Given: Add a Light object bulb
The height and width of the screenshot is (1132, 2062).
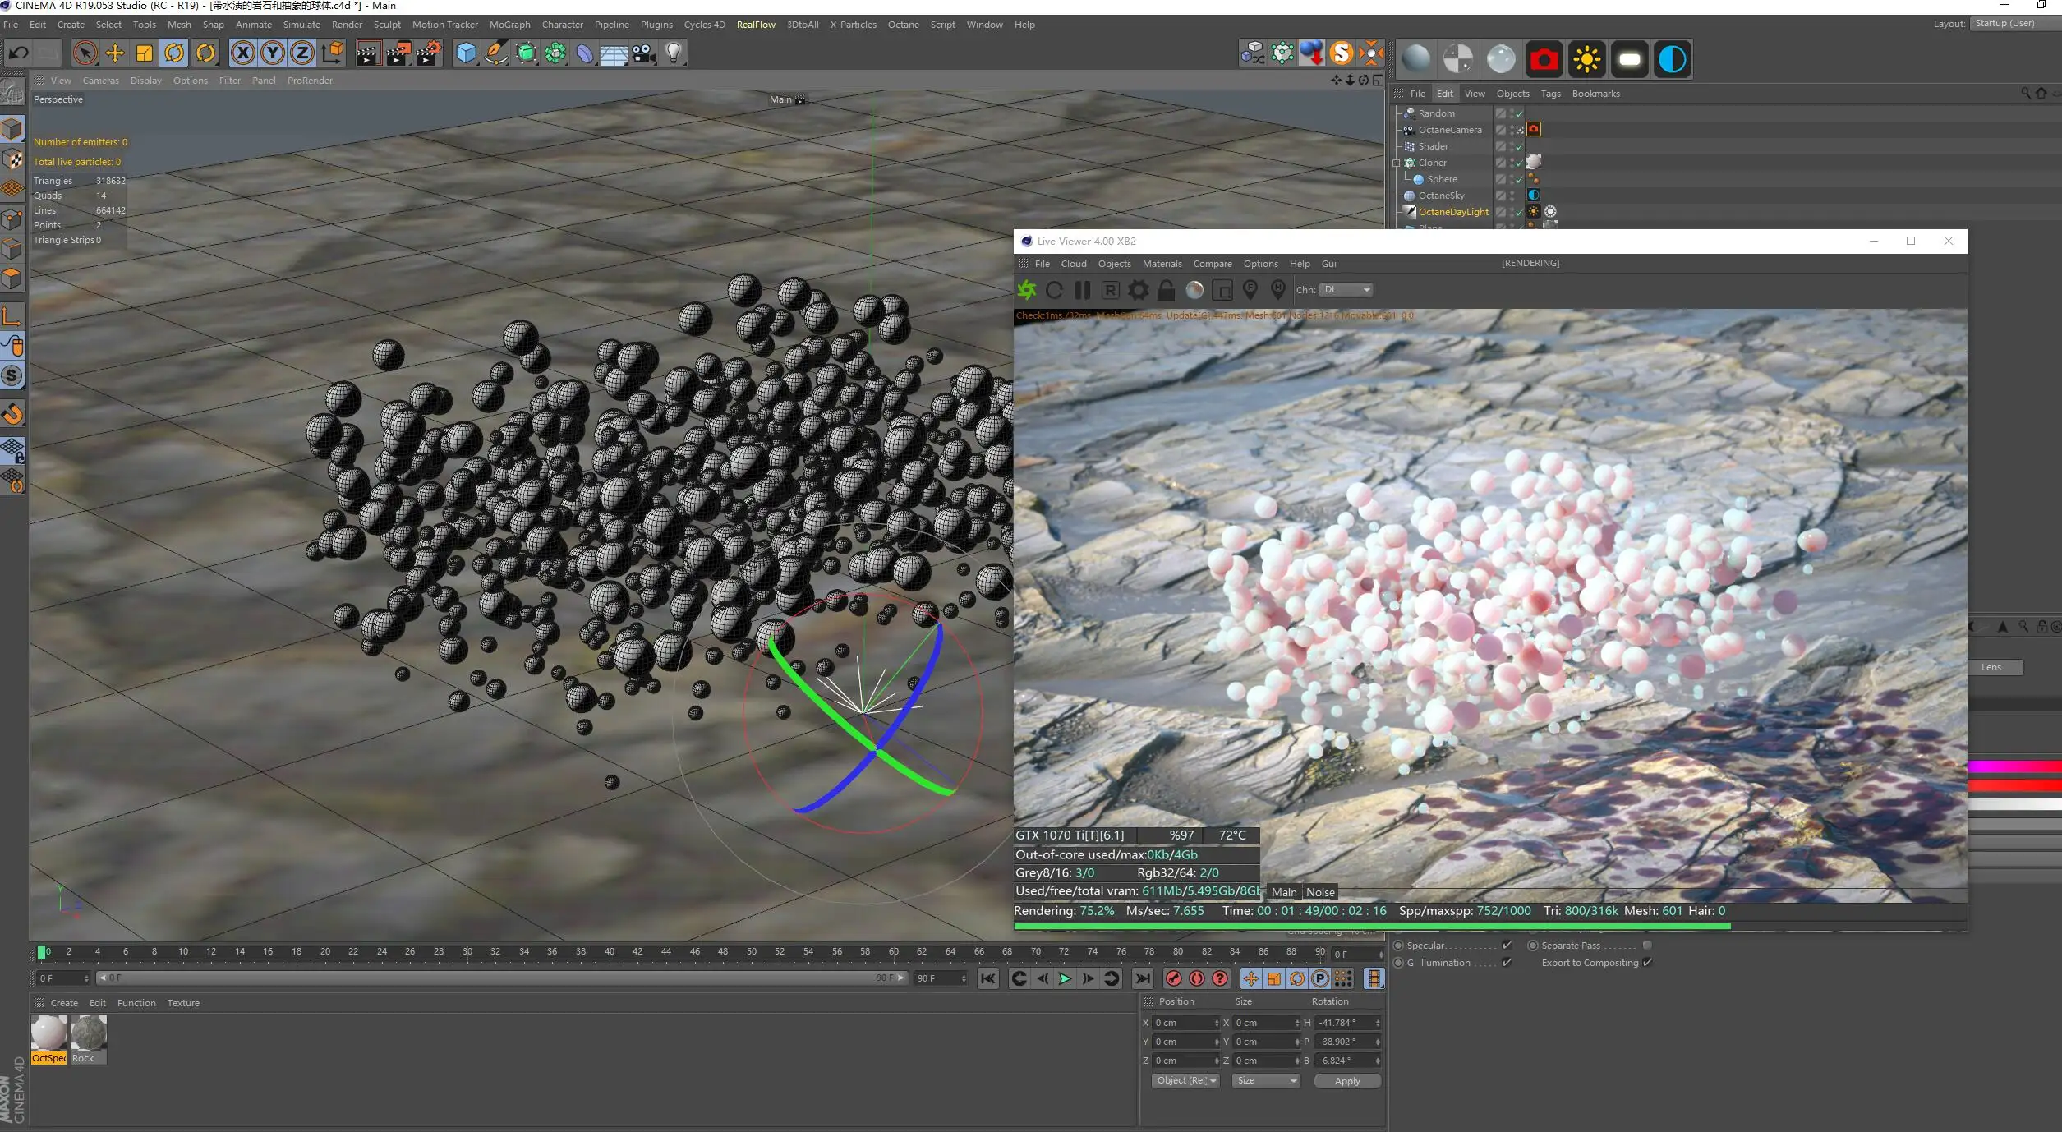Looking at the screenshot, I should tap(674, 53).
